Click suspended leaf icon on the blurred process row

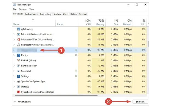pyautogui.click(x=76, y=50)
